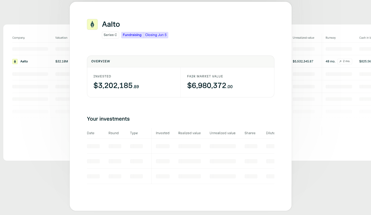
Task: Click the Fundraising status tag
Action: (x=132, y=35)
